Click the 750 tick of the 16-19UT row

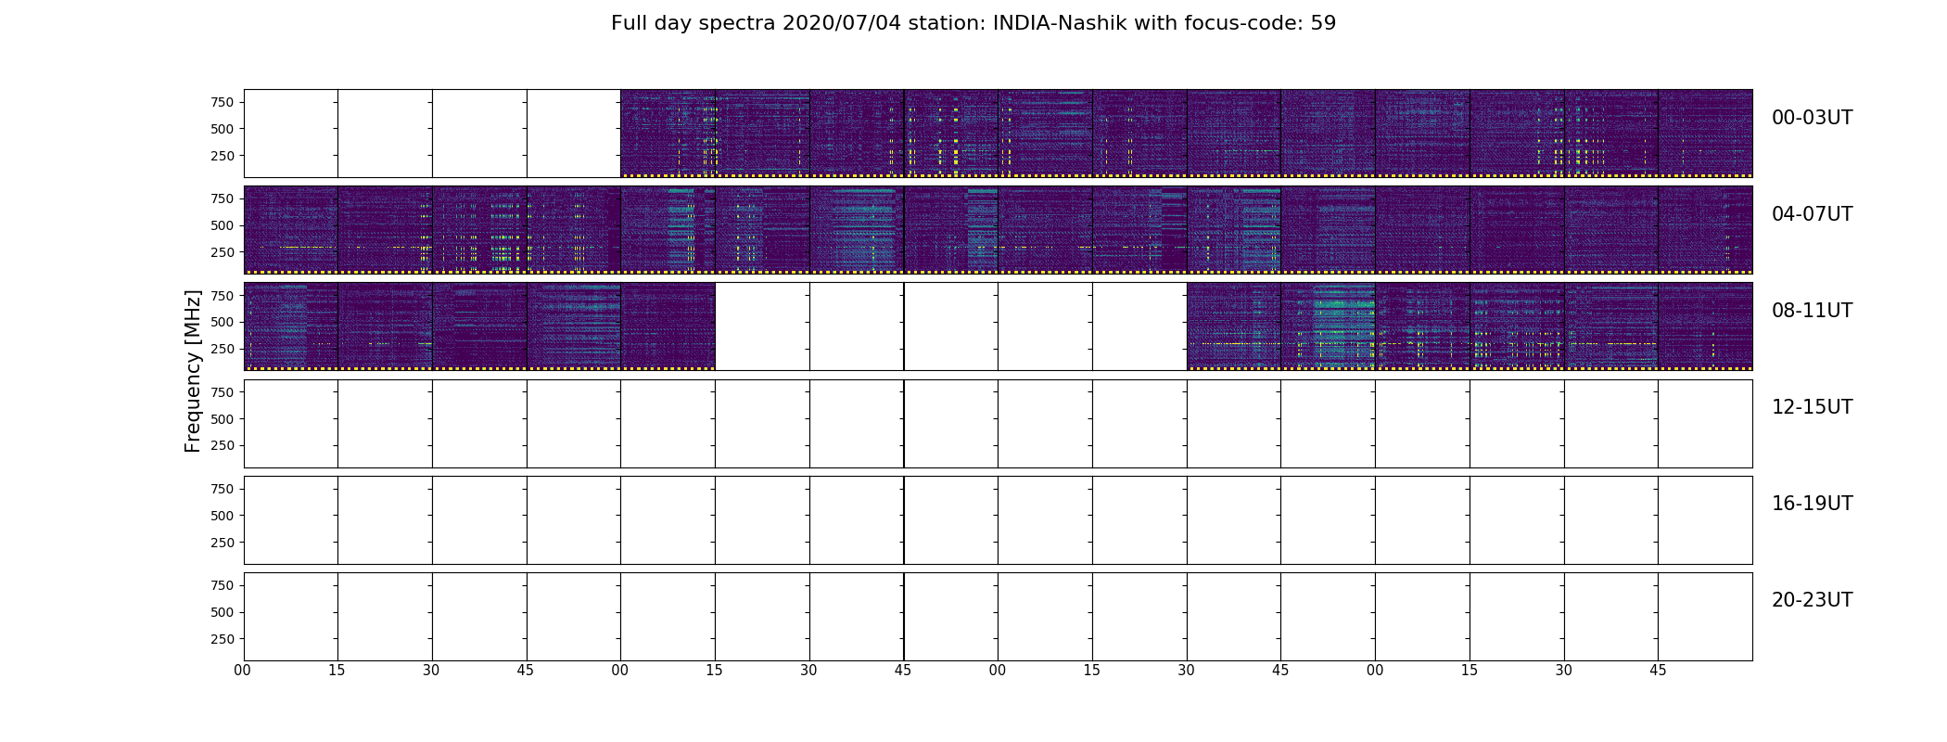click(x=222, y=489)
